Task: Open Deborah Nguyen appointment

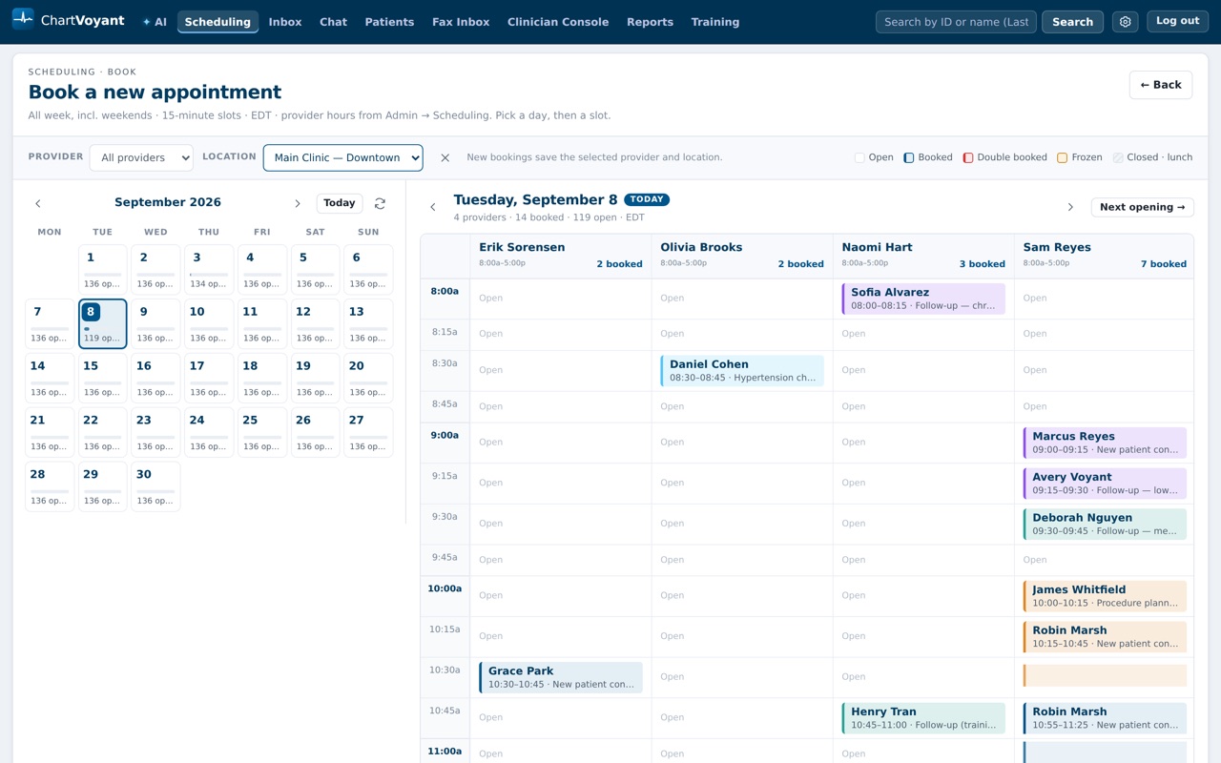Action: click(x=1105, y=525)
